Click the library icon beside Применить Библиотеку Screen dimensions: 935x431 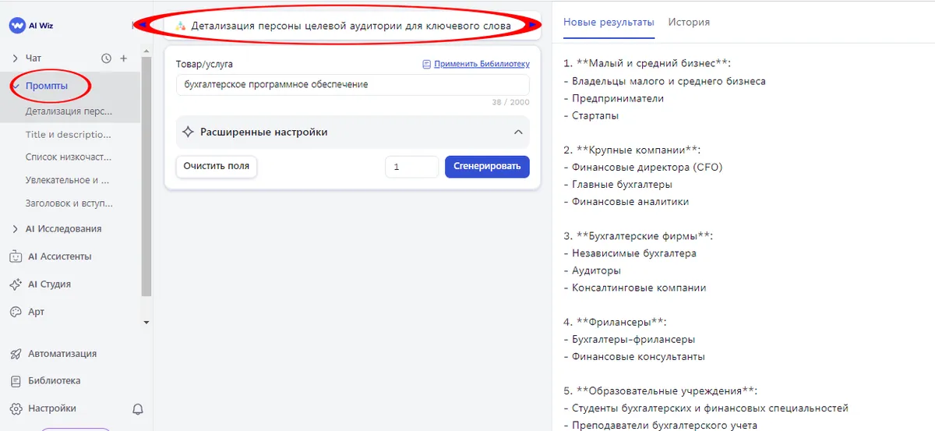pos(426,64)
